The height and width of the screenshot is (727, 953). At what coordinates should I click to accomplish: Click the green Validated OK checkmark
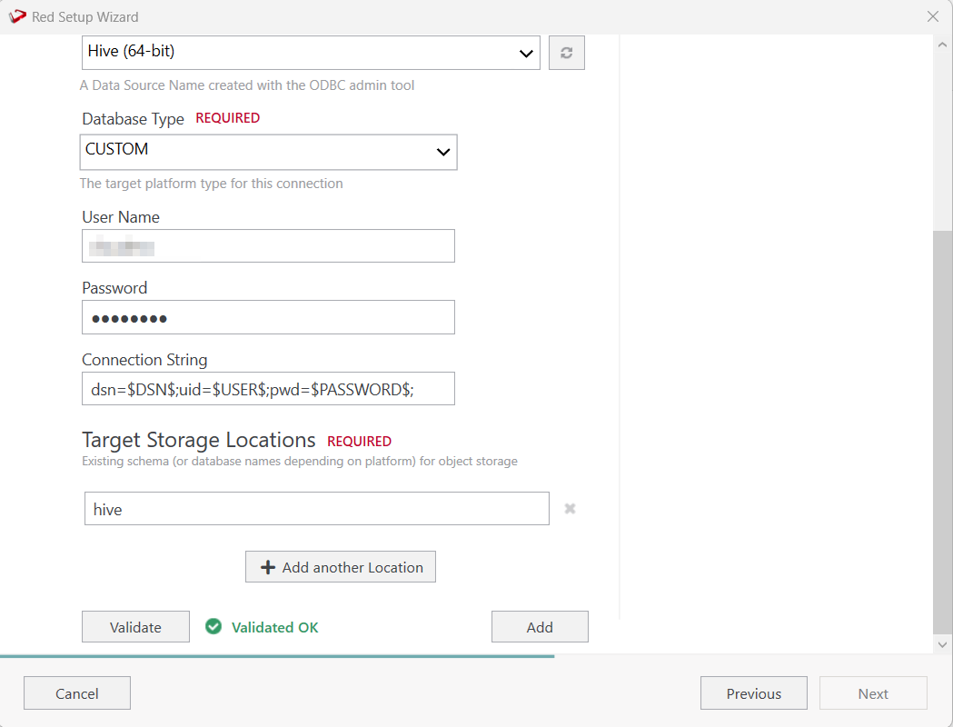point(213,627)
